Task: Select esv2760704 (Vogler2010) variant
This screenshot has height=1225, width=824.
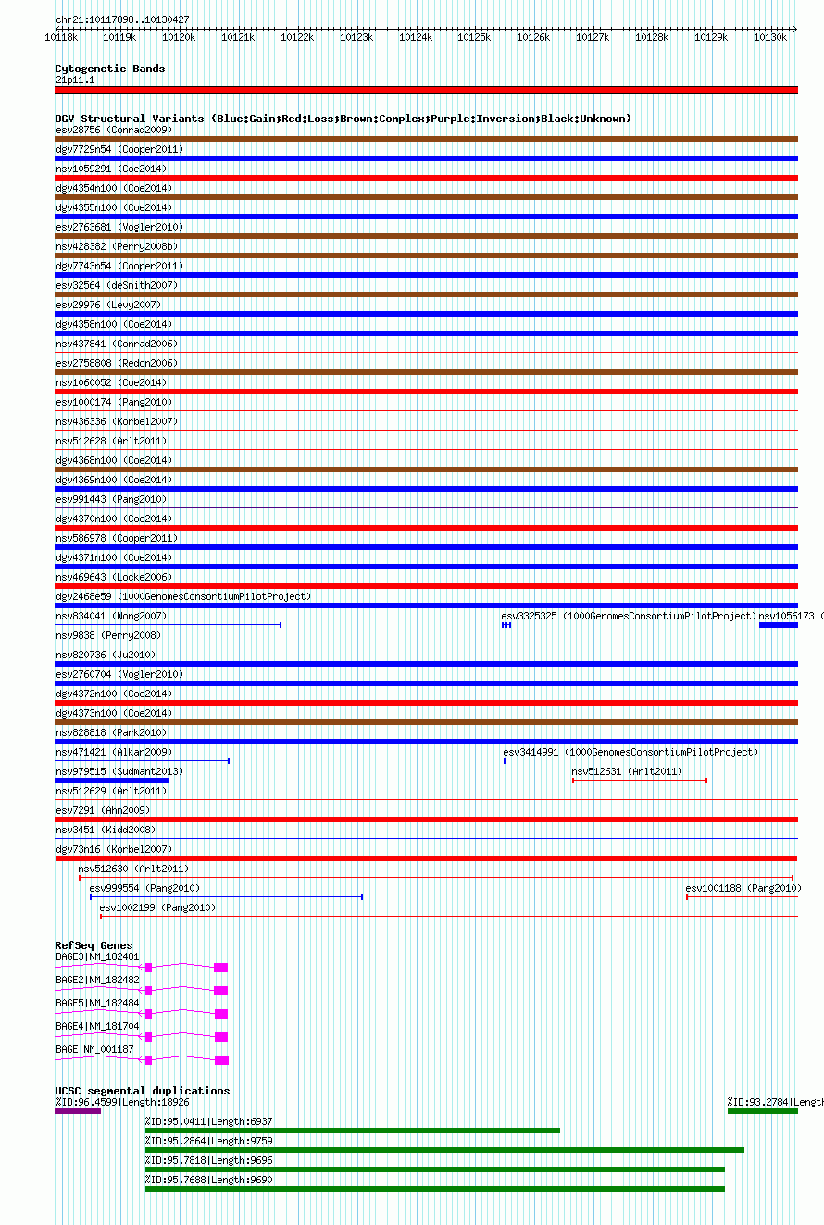Action: (x=119, y=674)
